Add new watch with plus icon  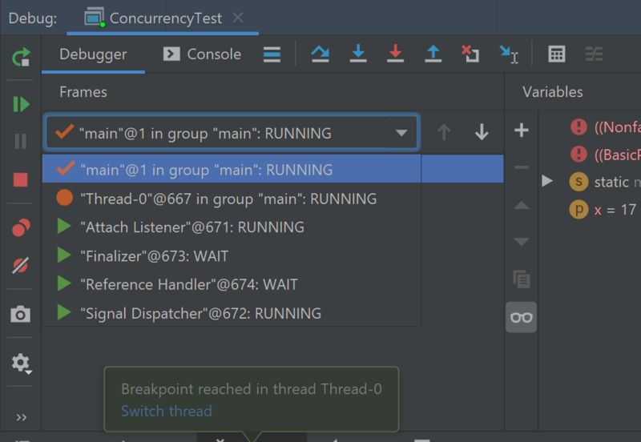click(x=522, y=131)
